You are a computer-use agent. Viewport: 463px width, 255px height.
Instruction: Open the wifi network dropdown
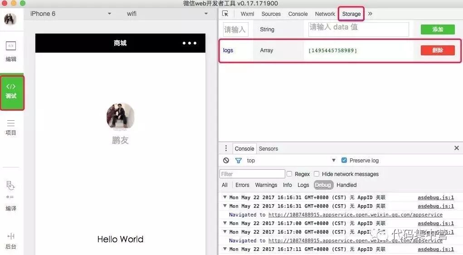pos(167,14)
